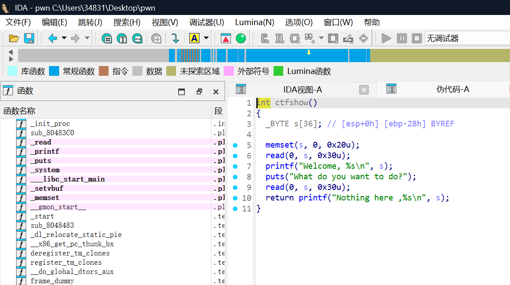Select the _system function row
510x285 pixels.
coord(112,170)
